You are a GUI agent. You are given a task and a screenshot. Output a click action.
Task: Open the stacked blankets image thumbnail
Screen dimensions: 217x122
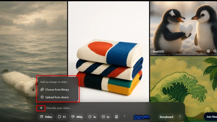[109, 51]
